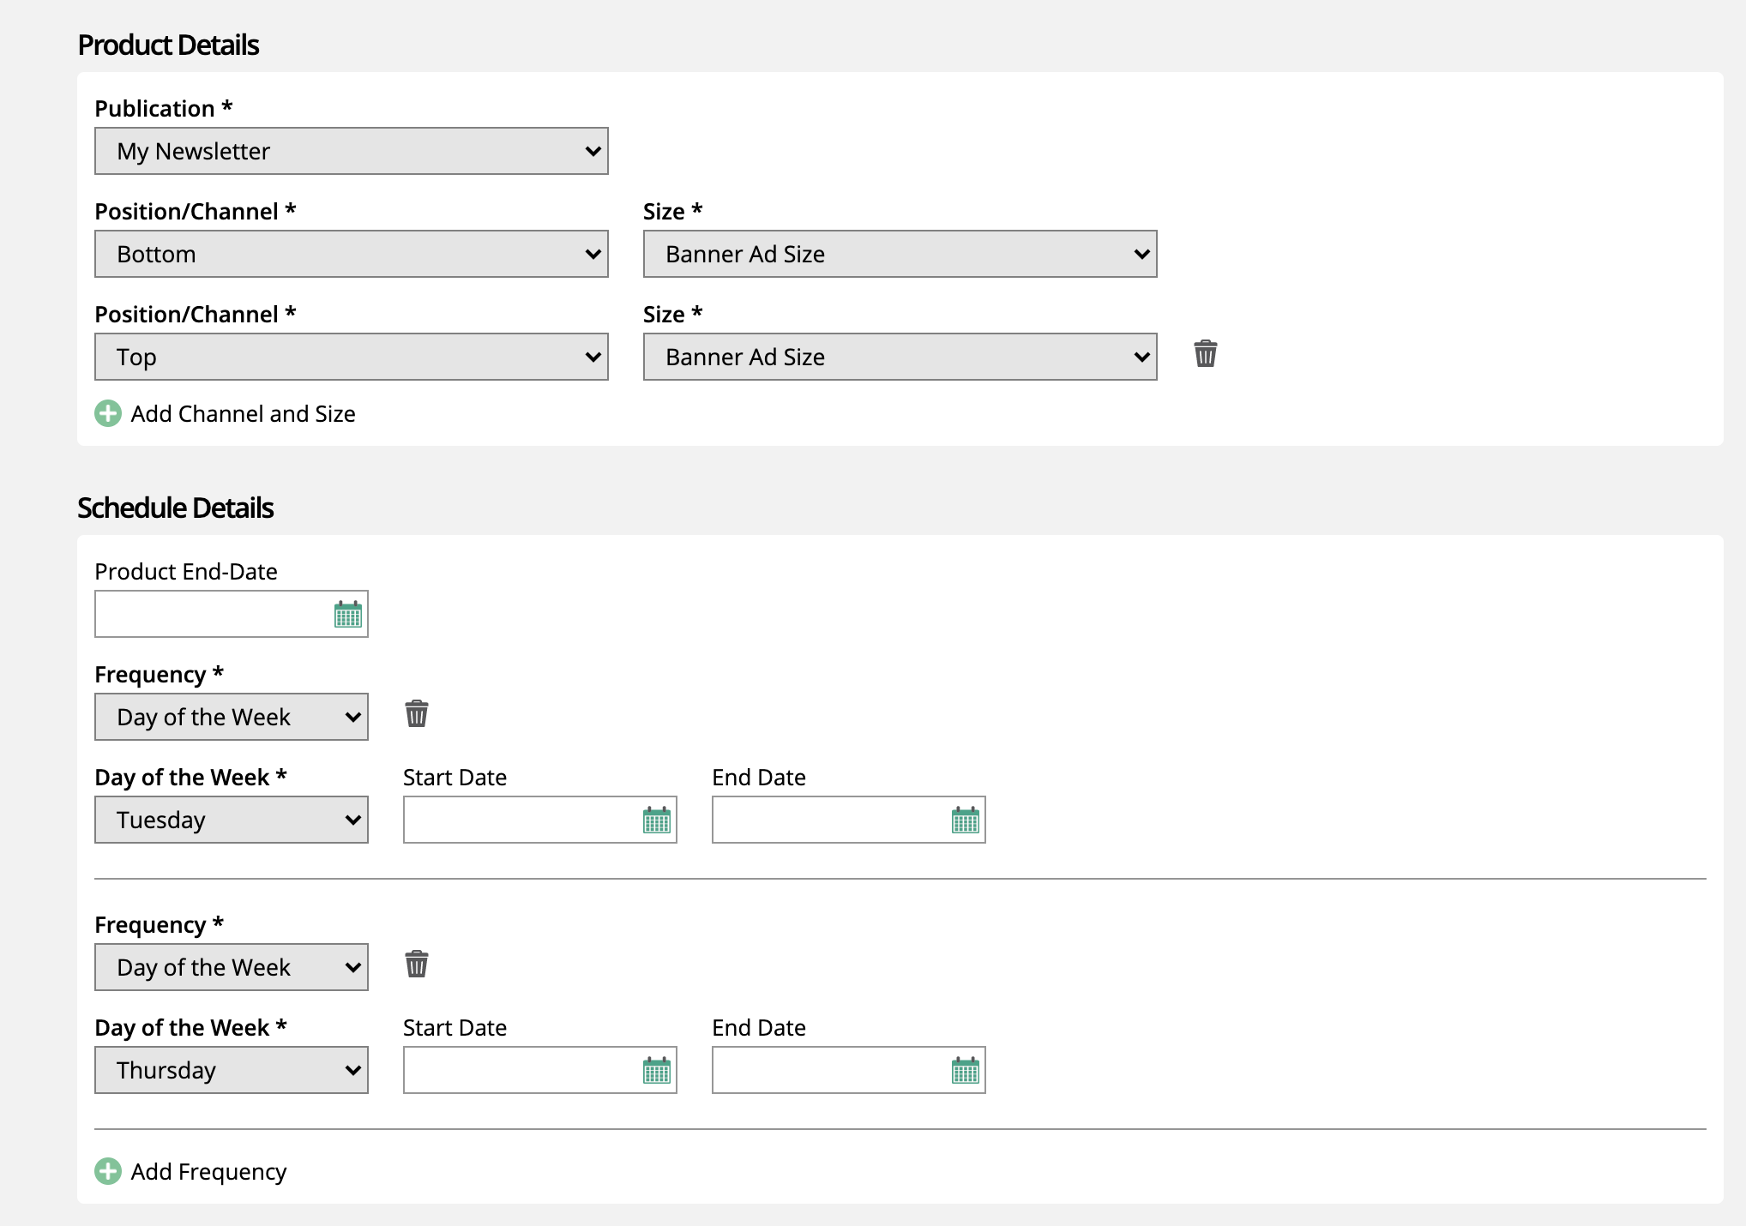1746x1226 pixels.
Task: Open calendar for Tuesday End Date
Action: [x=965, y=820]
